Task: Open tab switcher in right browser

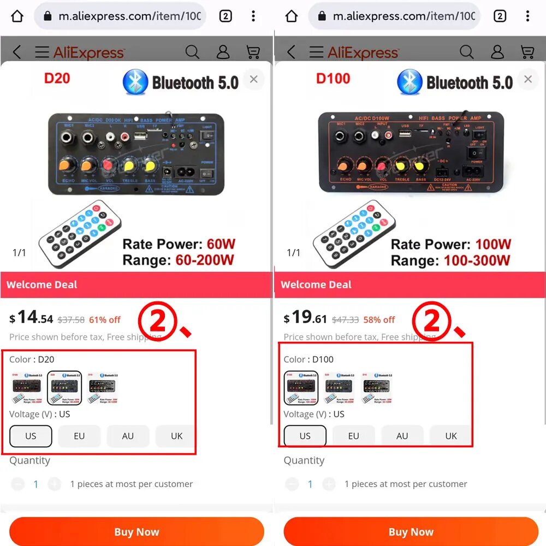Action: (x=500, y=16)
